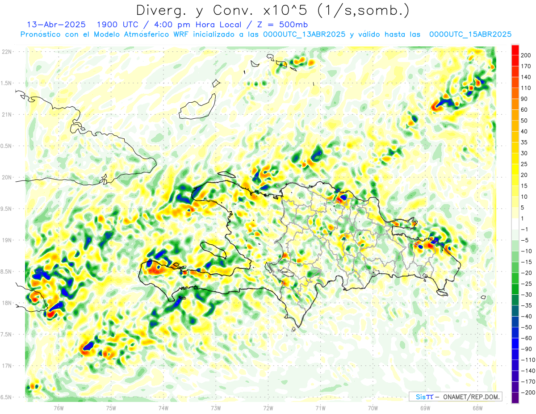Click the 75W longitude label
The height and width of the screenshot is (414, 536).
(111, 408)
